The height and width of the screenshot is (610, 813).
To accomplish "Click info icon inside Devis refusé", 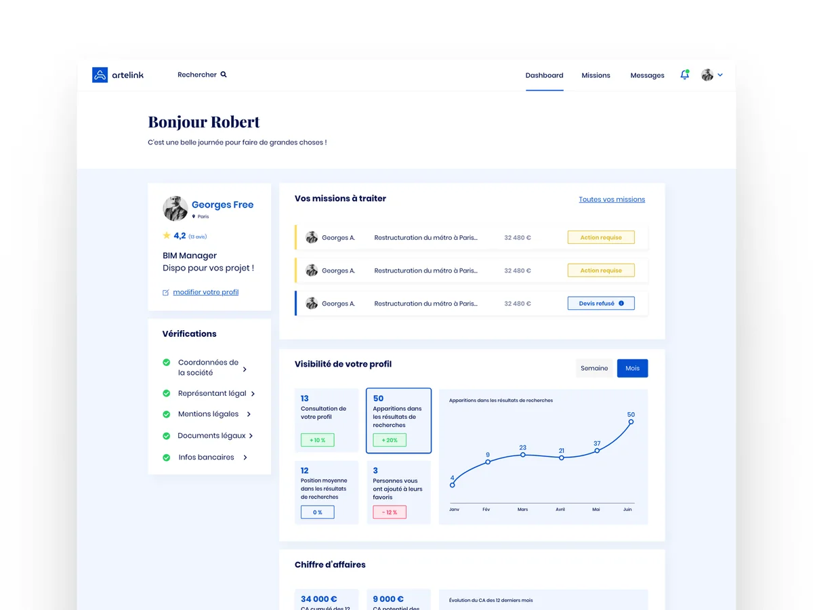I will [x=621, y=304].
